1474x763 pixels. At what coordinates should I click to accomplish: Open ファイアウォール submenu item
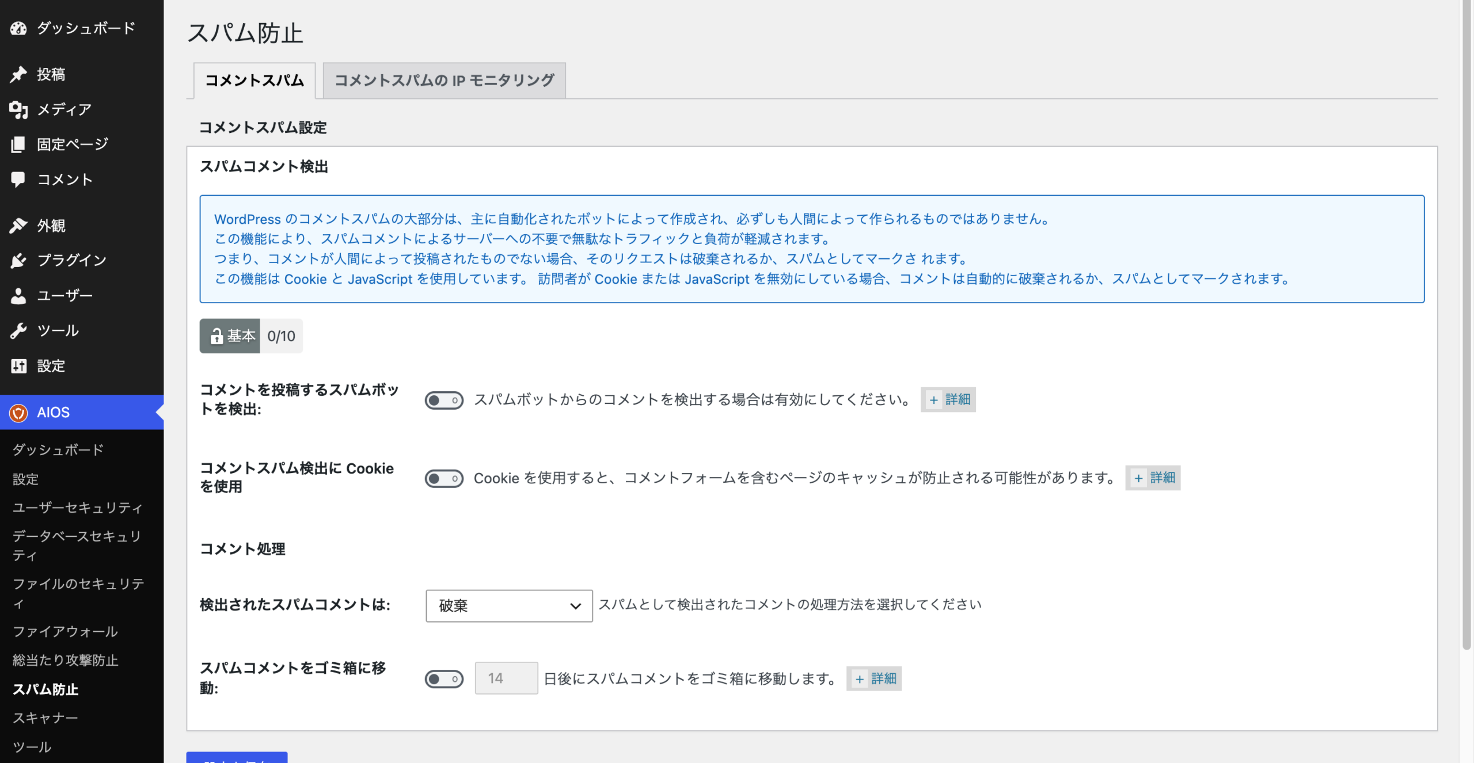click(65, 631)
